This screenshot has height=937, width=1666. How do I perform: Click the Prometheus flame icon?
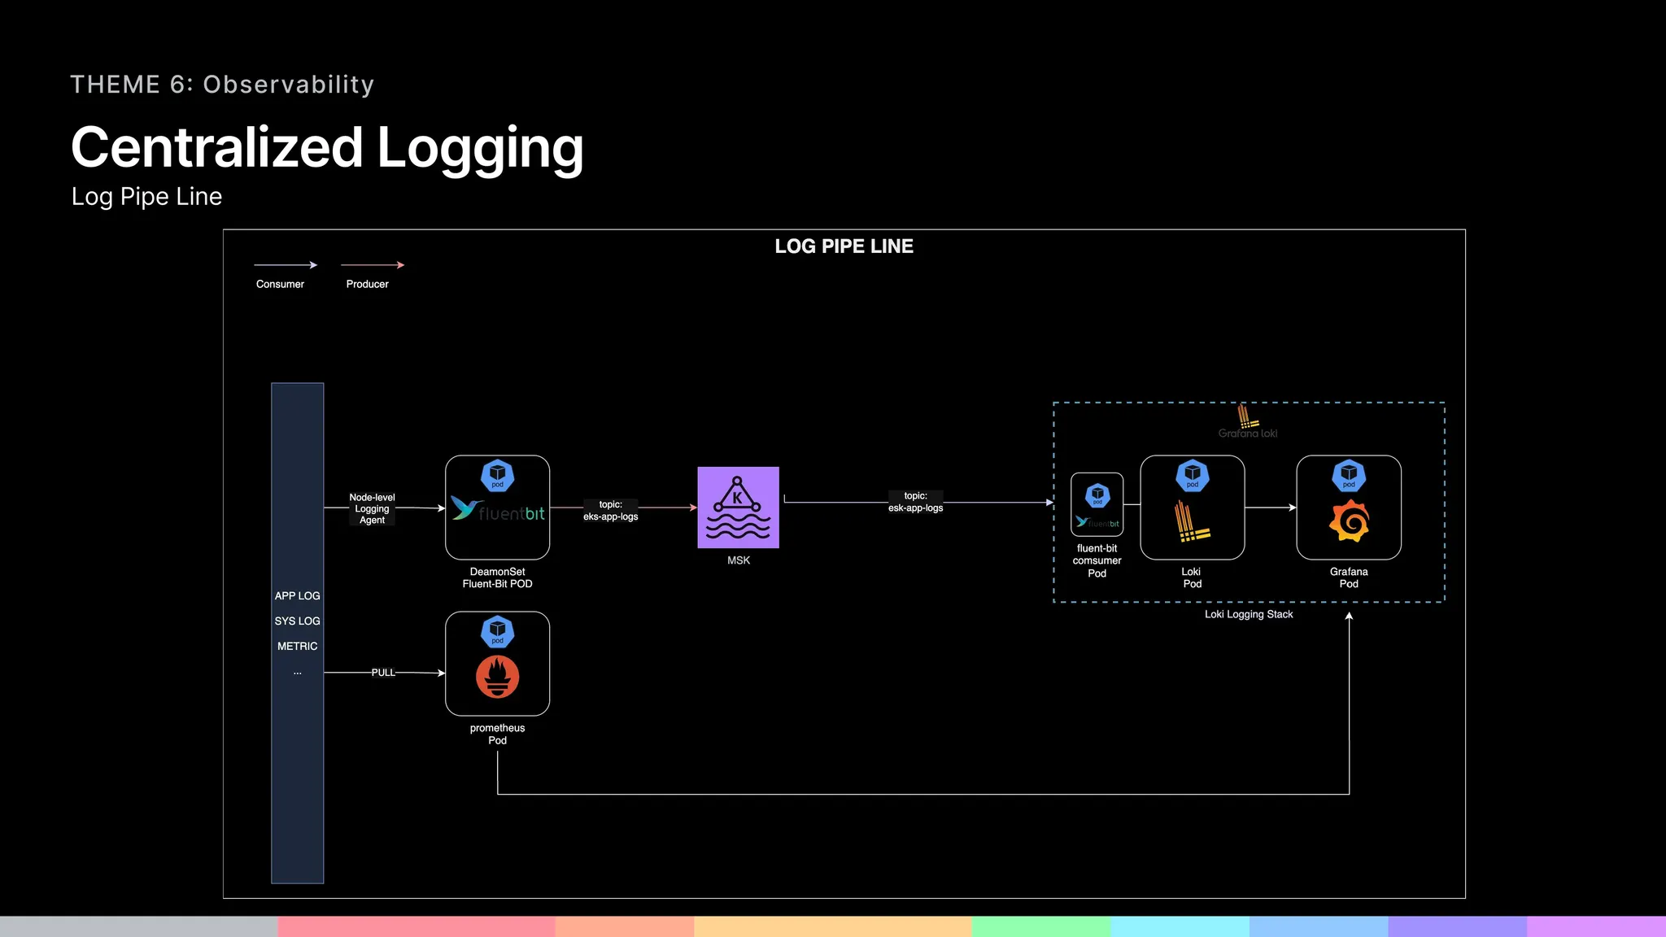pos(497,677)
